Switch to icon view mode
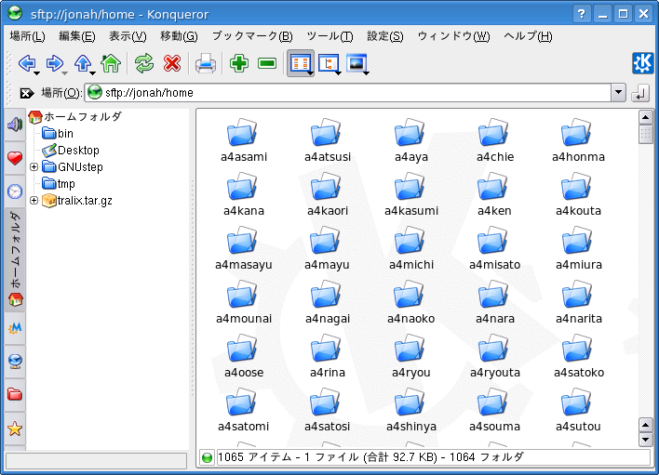Image resolution: width=659 pixels, height=475 pixels. (299, 64)
